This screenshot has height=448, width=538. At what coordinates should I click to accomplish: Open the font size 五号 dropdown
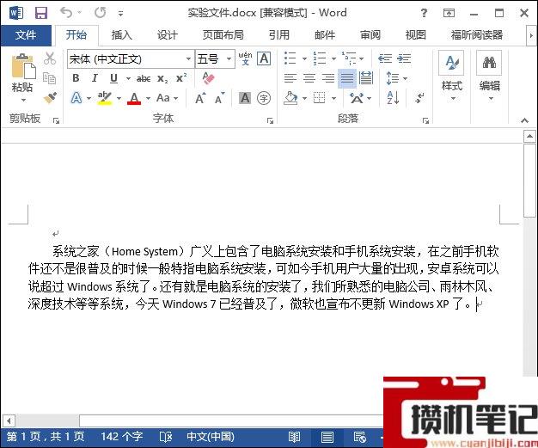(229, 58)
